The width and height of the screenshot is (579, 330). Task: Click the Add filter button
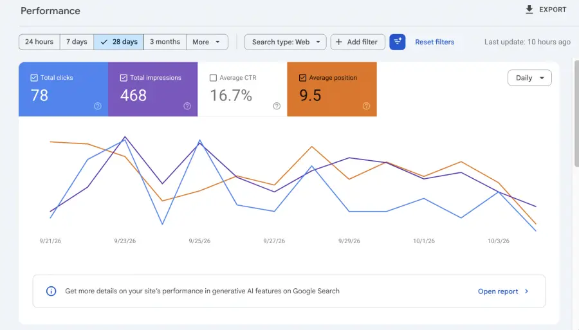(x=358, y=42)
